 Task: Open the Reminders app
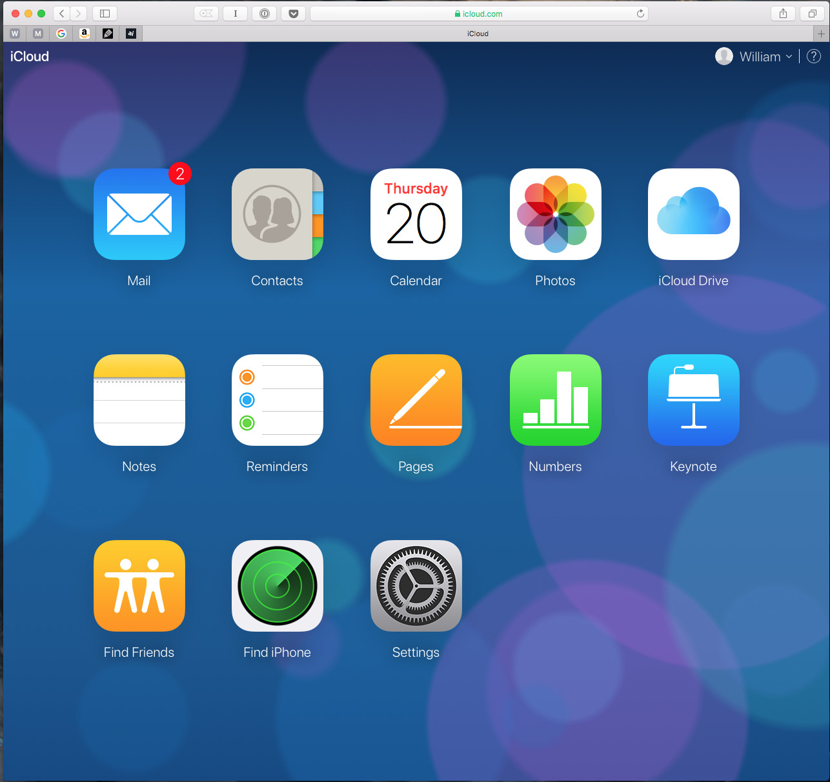point(278,400)
